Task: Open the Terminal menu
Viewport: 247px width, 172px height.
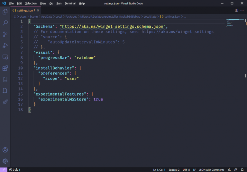Action: tap(70, 3)
